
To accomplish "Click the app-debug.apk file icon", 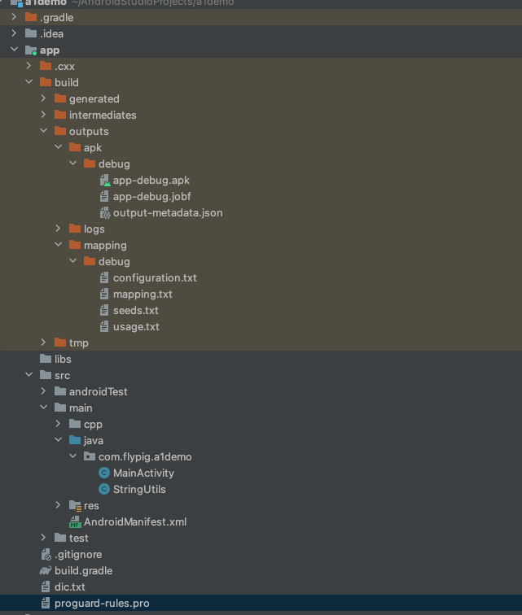I will click(x=104, y=181).
